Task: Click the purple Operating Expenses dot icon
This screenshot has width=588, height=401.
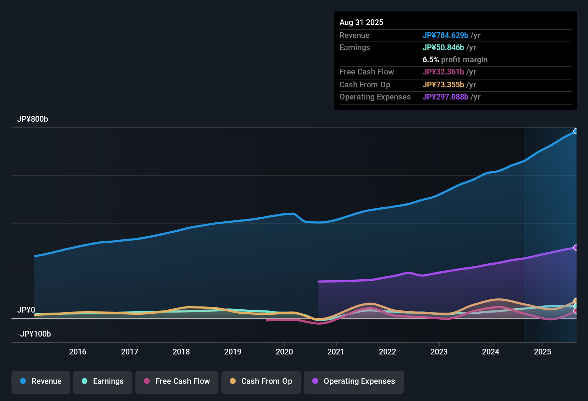Action: (x=315, y=381)
